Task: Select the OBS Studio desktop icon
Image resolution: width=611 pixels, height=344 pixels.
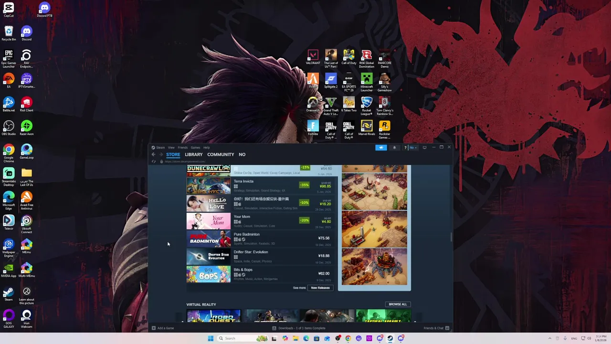Action: pyautogui.click(x=9, y=128)
